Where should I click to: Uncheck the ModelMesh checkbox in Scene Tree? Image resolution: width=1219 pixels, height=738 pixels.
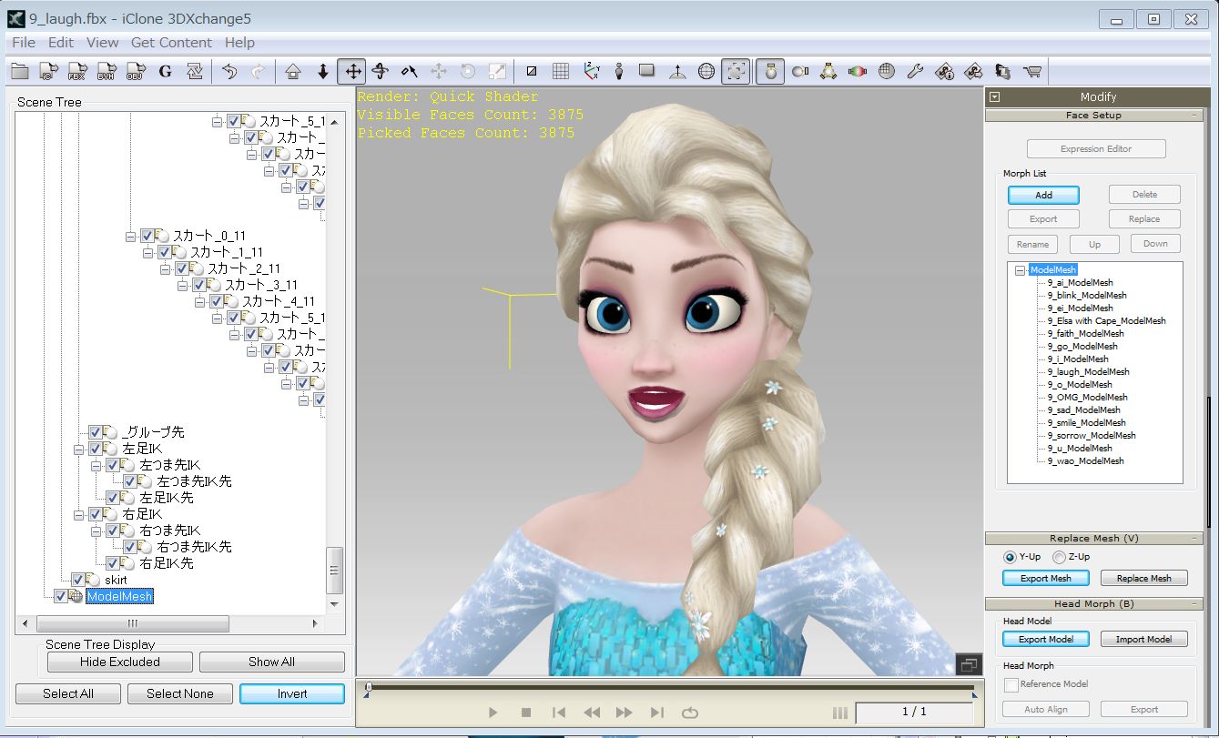tap(61, 596)
